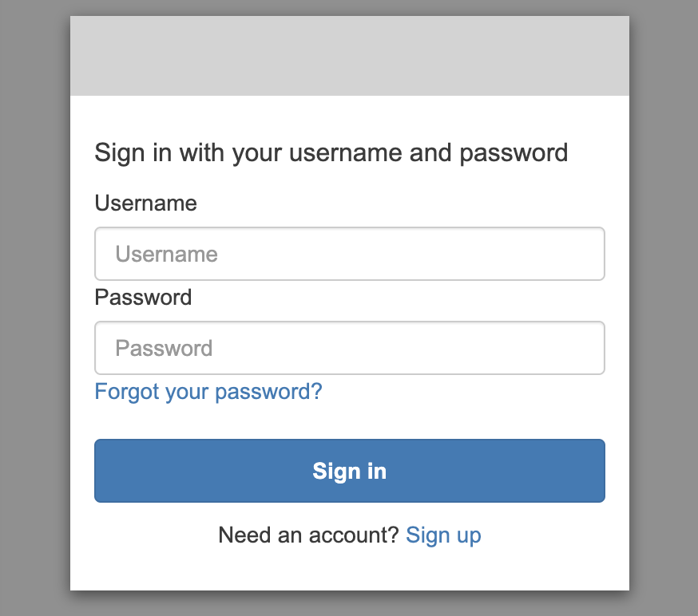Click the Username field label
698x616 pixels.
145,203
